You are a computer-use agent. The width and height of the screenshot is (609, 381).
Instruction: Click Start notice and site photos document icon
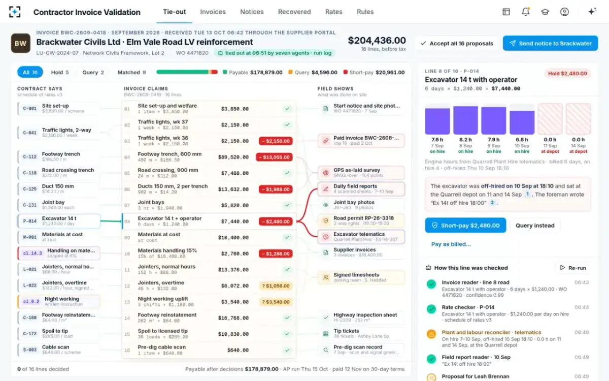point(326,109)
